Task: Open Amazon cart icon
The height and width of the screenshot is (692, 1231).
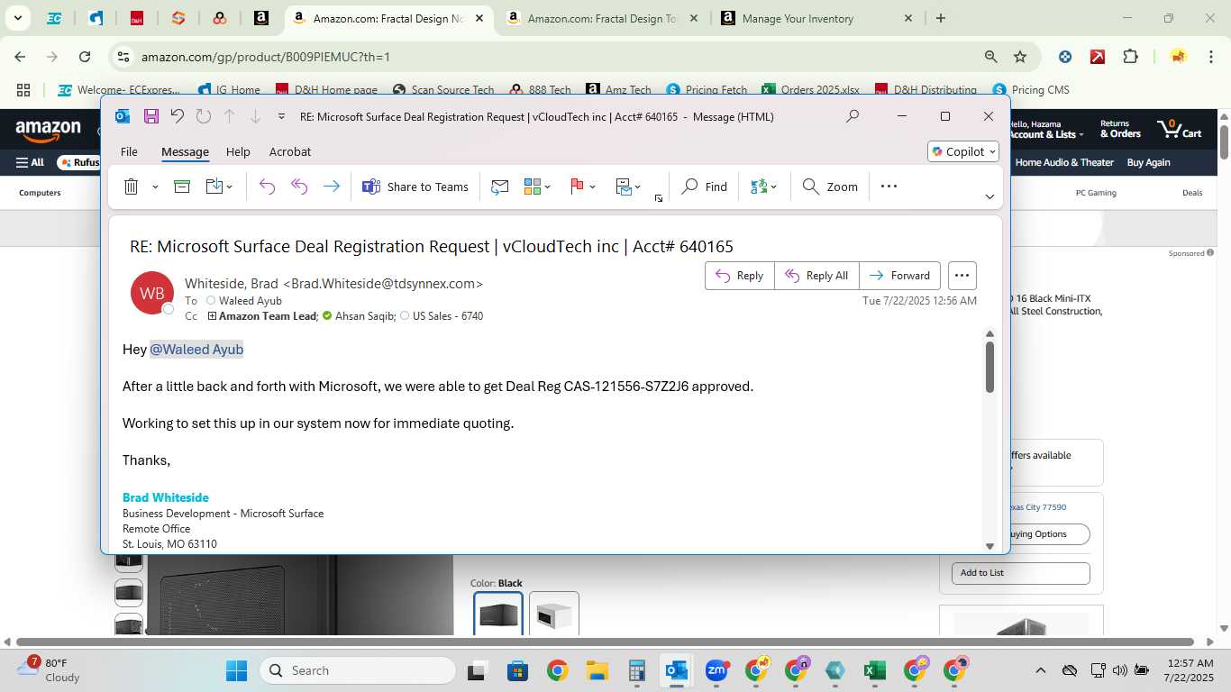Action: (x=1181, y=129)
